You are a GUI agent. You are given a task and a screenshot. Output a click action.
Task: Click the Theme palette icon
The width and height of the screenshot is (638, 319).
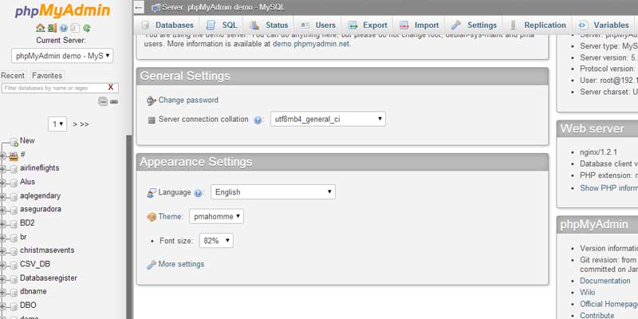pos(152,217)
